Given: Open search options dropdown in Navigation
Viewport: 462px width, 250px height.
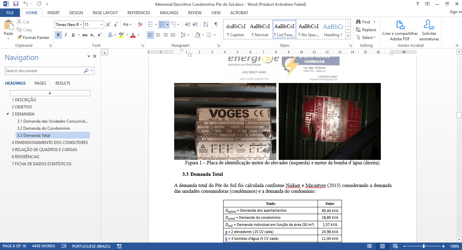Looking at the screenshot, I should [x=92, y=71].
